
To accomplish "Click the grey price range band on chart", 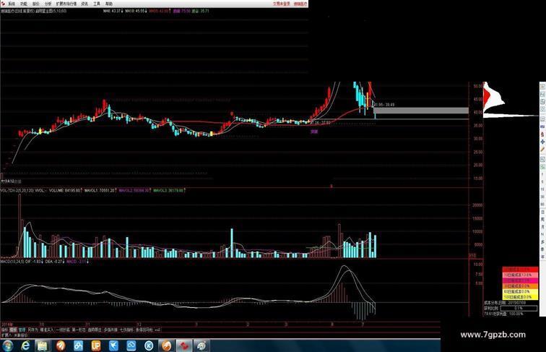I will tap(420, 111).
